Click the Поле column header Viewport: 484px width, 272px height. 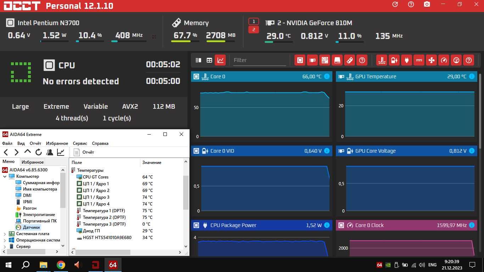coord(105,163)
